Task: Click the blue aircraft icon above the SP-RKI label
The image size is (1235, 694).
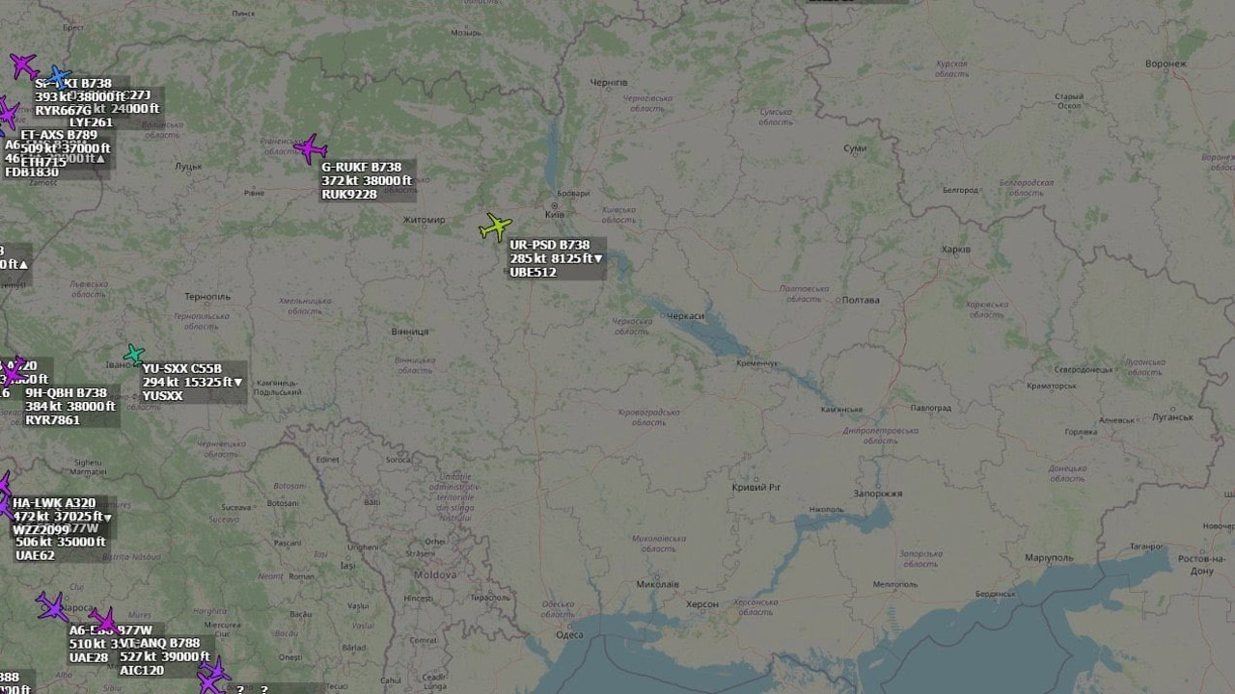Action: [x=60, y=76]
